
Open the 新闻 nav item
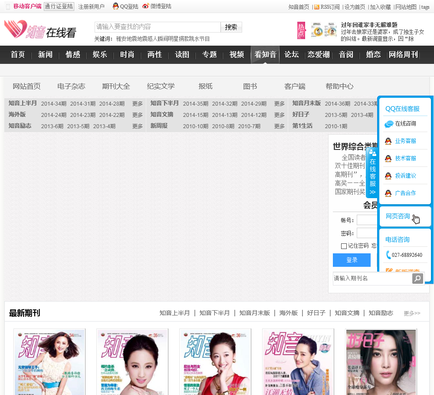pyautogui.click(x=45, y=55)
